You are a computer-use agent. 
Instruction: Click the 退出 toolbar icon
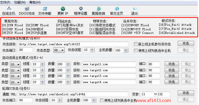[x=134, y=11]
